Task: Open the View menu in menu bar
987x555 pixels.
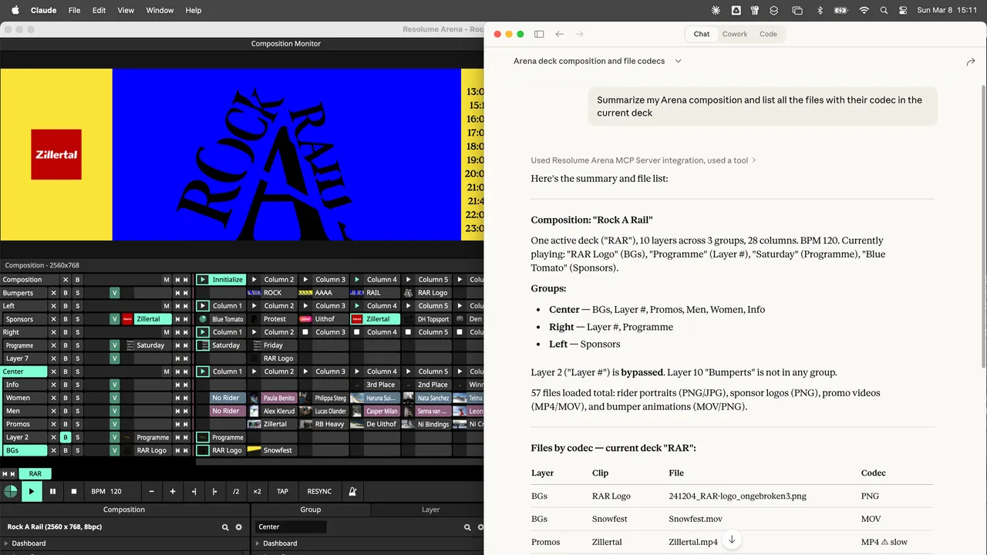Action: coord(126,10)
